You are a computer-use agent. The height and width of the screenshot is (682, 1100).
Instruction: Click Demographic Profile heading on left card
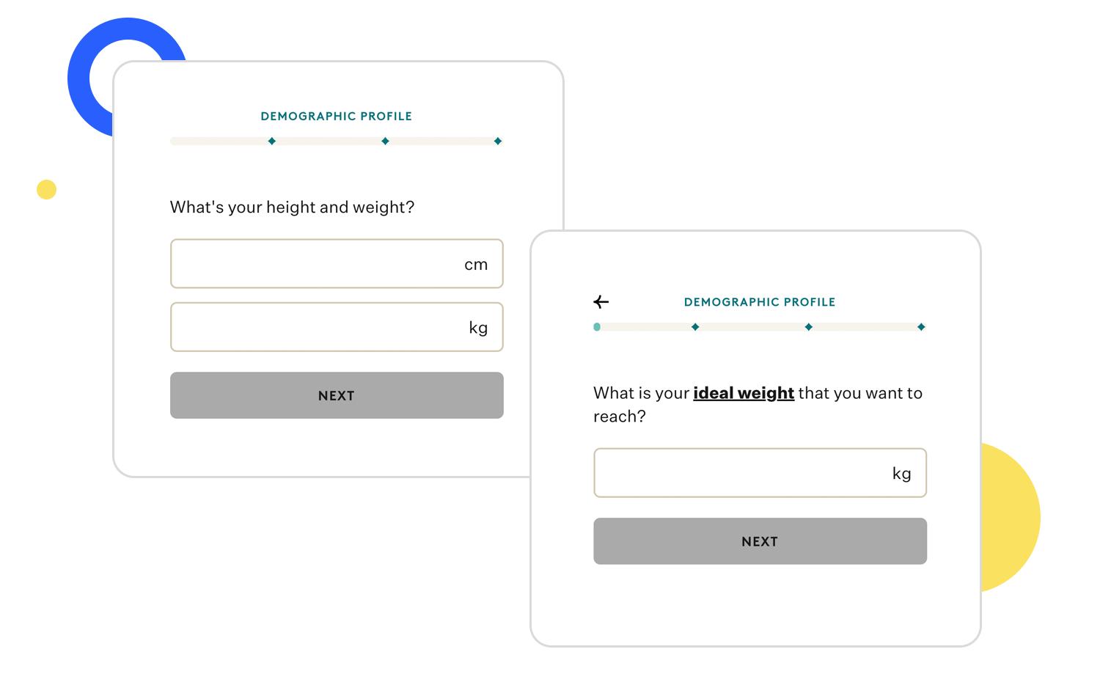[x=337, y=116]
